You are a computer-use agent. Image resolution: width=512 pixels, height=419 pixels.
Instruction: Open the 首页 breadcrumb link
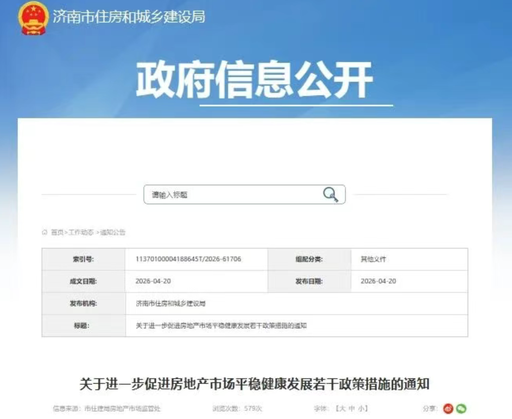[x=57, y=232]
